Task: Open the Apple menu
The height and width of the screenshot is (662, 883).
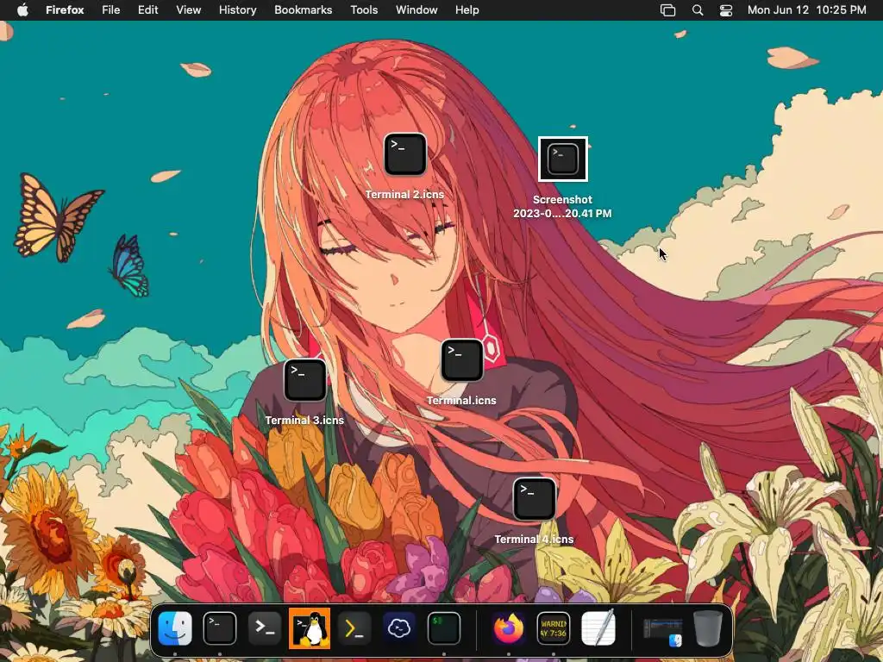Action: (22, 10)
